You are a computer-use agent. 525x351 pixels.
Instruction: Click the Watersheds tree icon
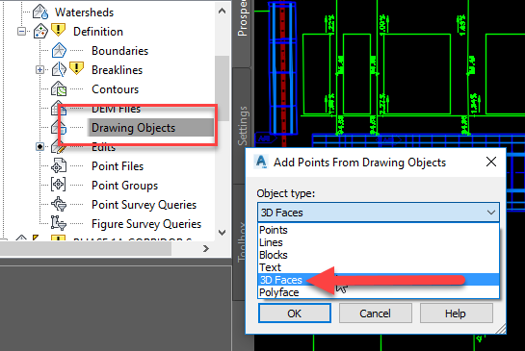pos(40,13)
